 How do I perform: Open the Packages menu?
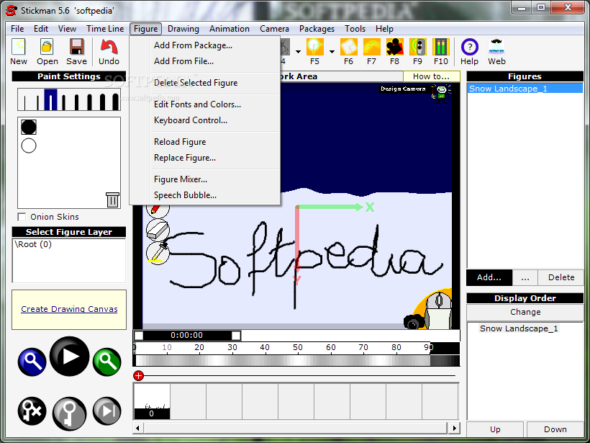pyautogui.click(x=317, y=29)
